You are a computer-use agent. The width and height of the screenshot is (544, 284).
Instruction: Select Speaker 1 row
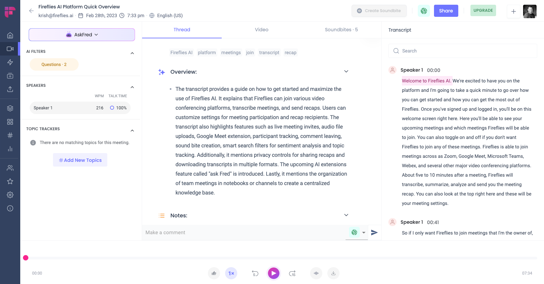click(80, 108)
